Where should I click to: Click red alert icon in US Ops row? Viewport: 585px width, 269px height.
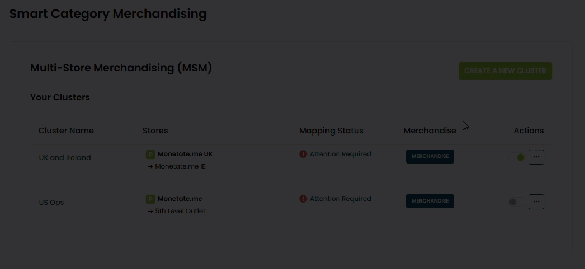(303, 199)
